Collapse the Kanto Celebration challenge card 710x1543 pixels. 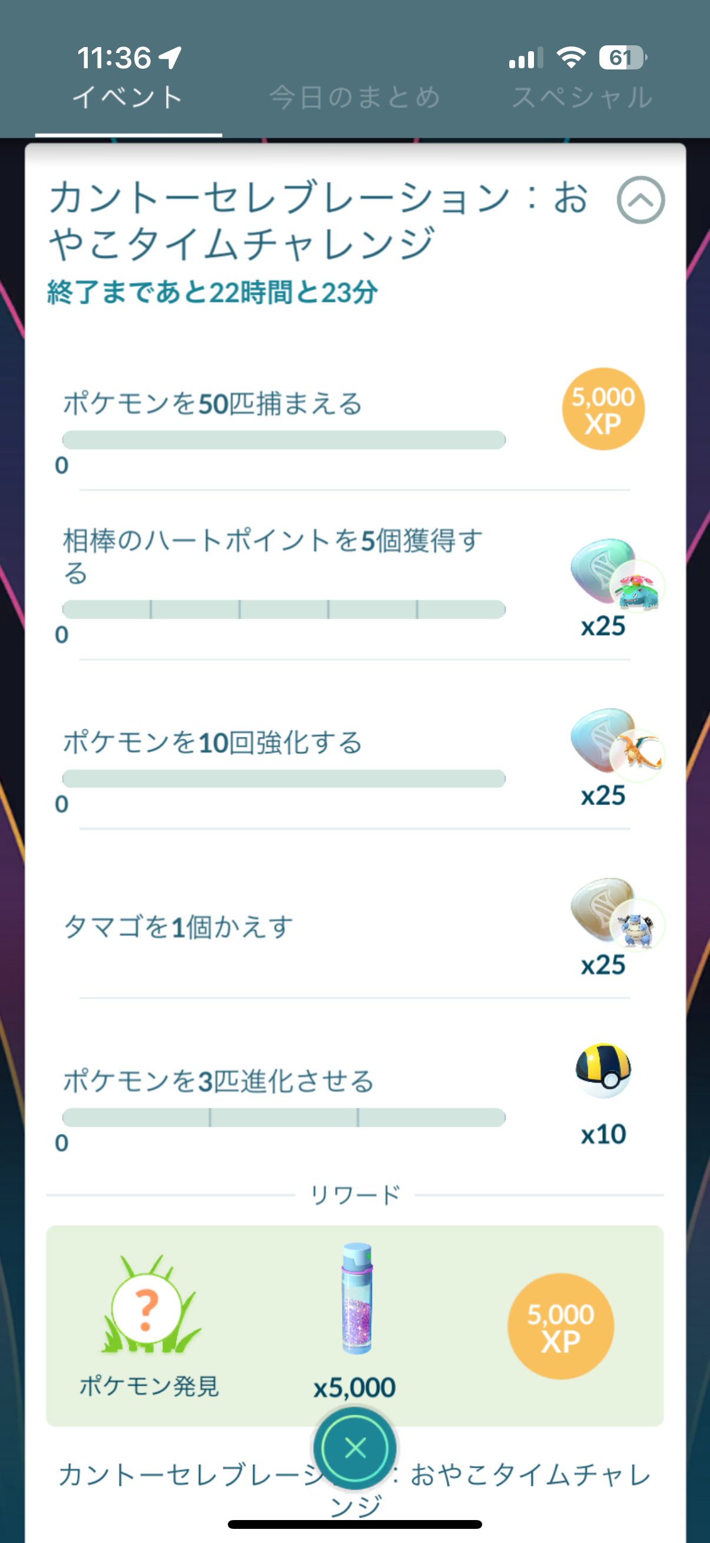(640, 200)
